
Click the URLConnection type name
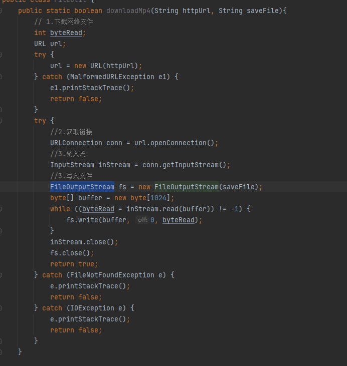(x=76, y=143)
